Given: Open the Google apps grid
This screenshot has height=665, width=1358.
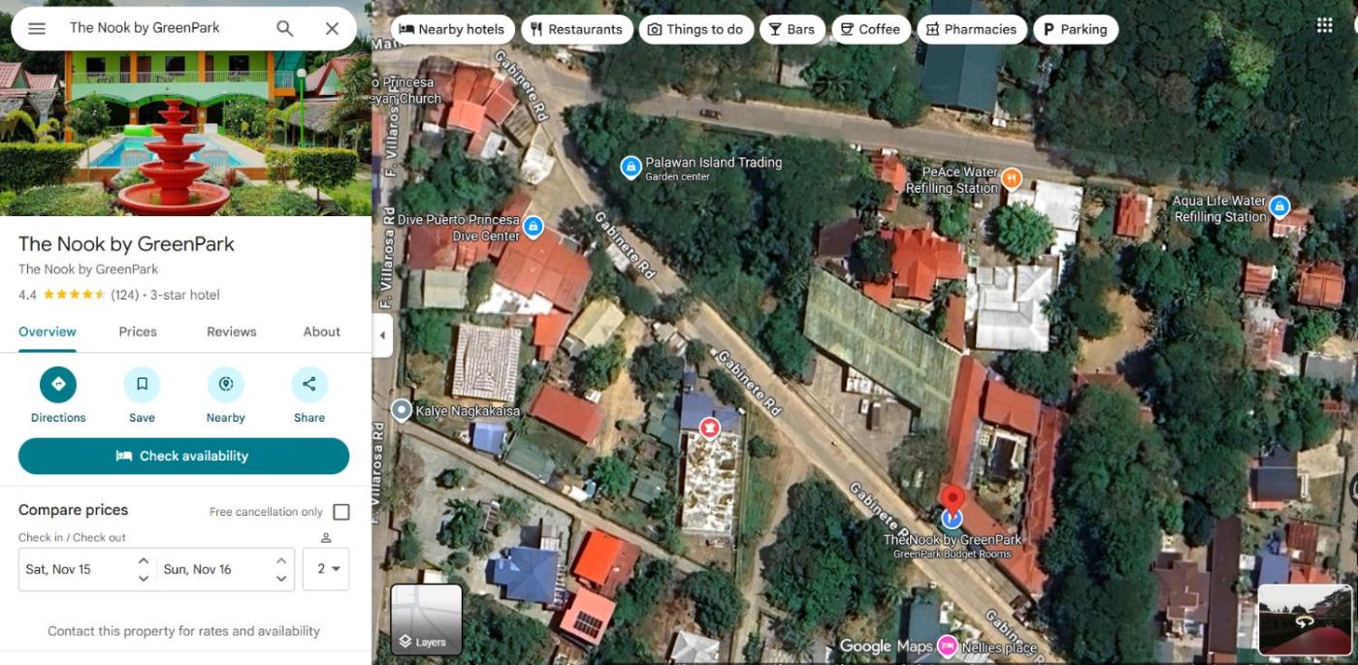Looking at the screenshot, I should (x=1324, y=26).
